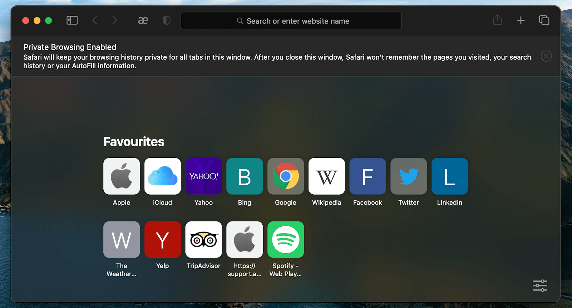Open the Google favourite
Viewport: 572px width, 308px height.
(x=286, y=176)
